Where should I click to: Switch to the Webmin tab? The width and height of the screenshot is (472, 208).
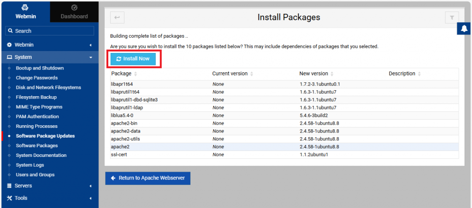[x=25, y=12]
